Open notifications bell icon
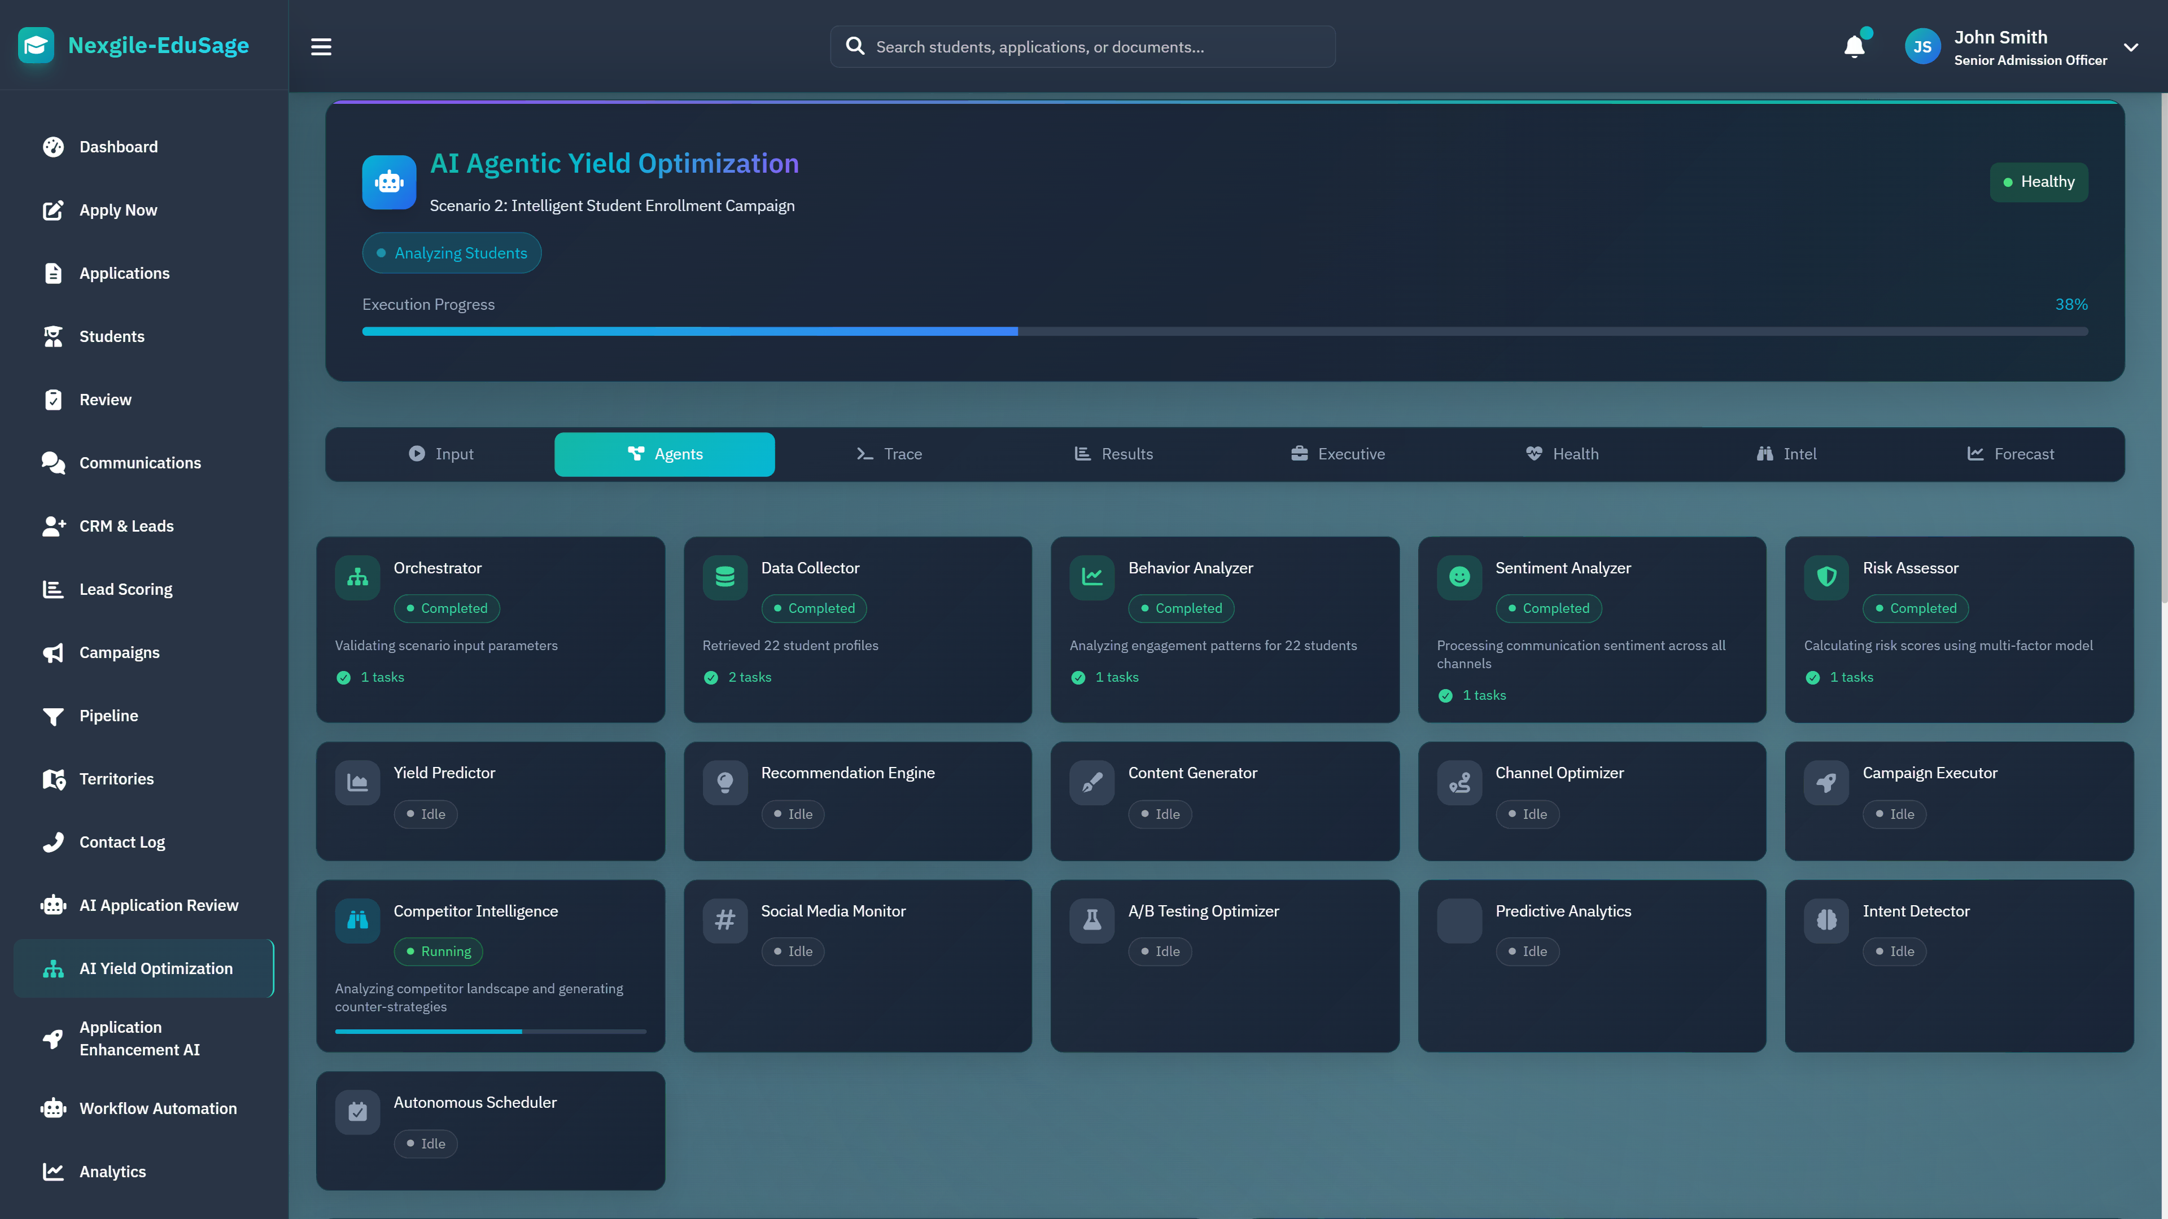Viewport: 2168px width, 1219px height. (1854, 46)
